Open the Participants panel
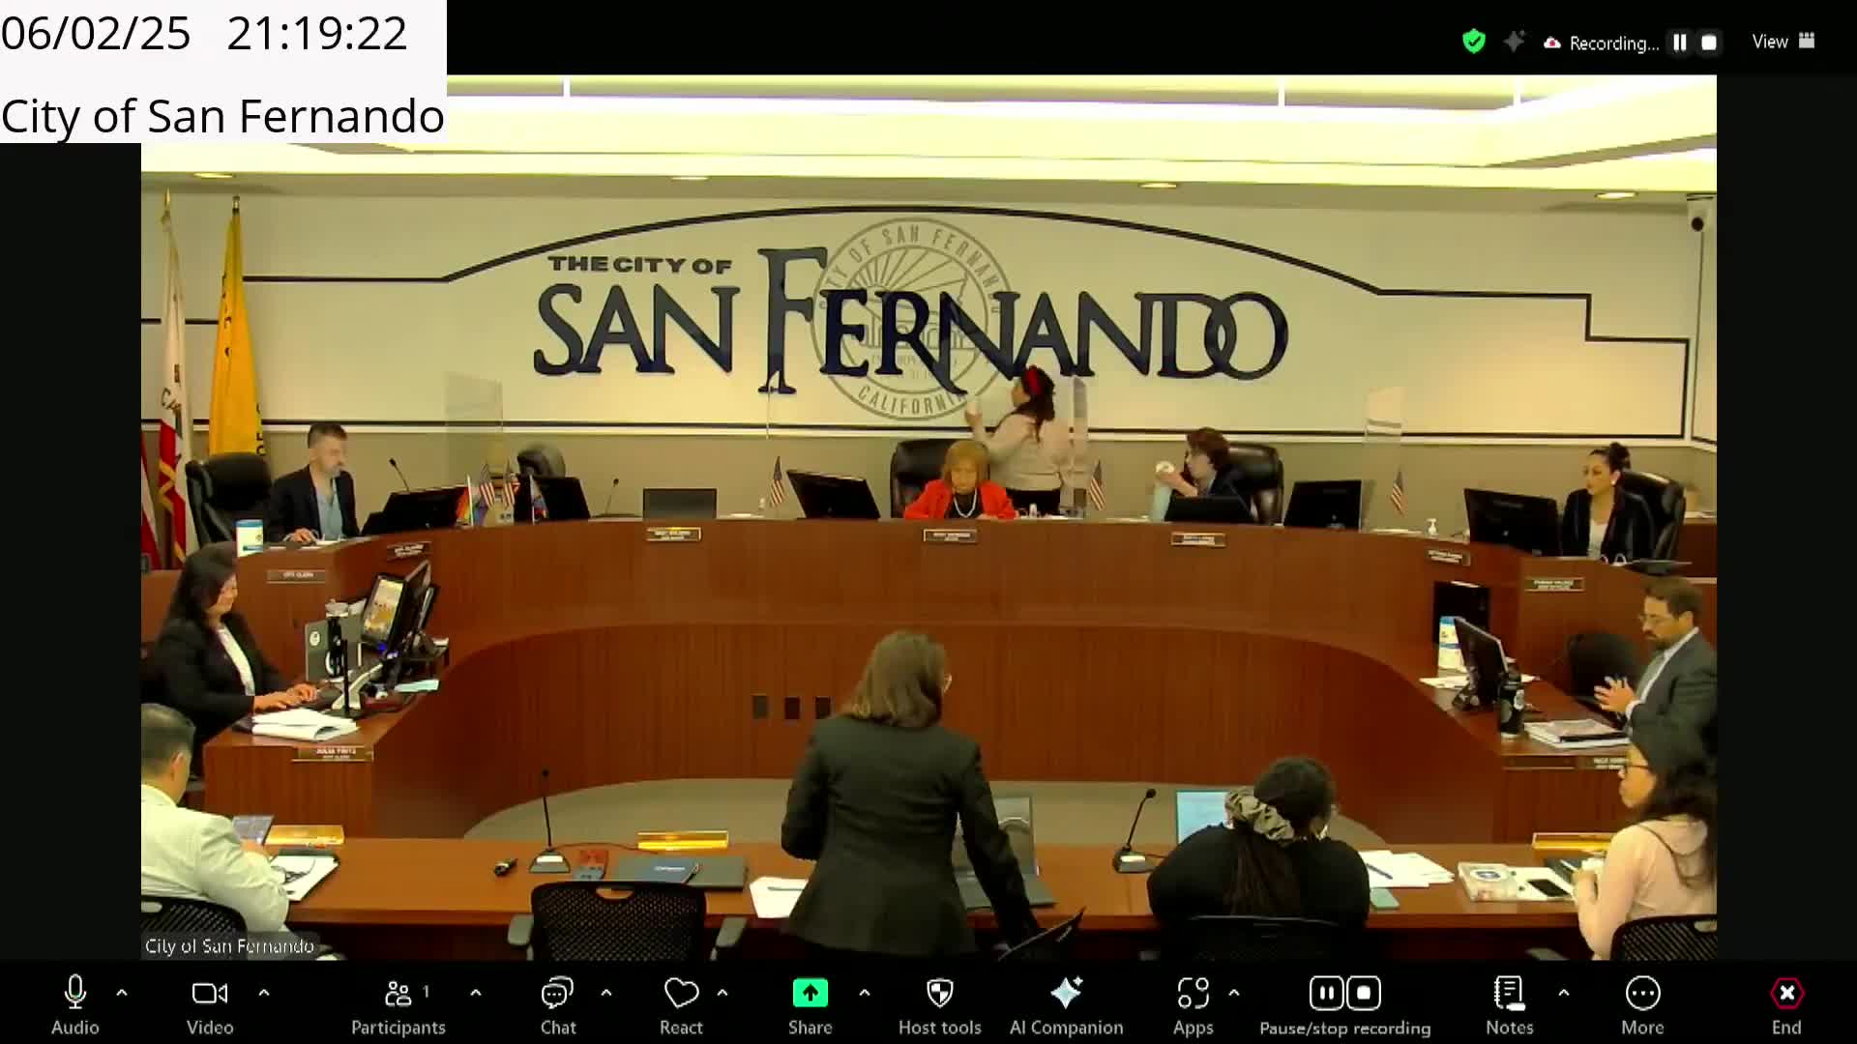This screenshot has width=1857, height=1044. 398,994
